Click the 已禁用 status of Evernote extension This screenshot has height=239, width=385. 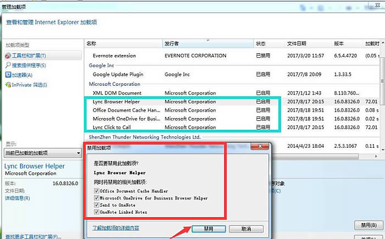pos(263,55)
